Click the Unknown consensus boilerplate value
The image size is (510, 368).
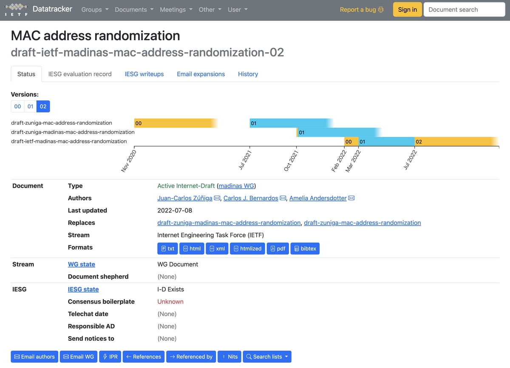[x=170, y=301]
